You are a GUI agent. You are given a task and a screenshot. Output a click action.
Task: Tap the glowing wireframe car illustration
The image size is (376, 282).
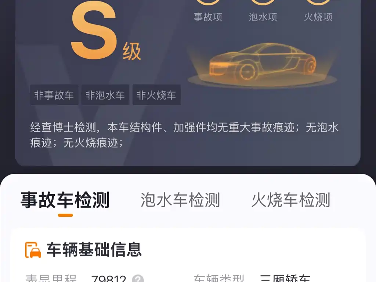263,64
